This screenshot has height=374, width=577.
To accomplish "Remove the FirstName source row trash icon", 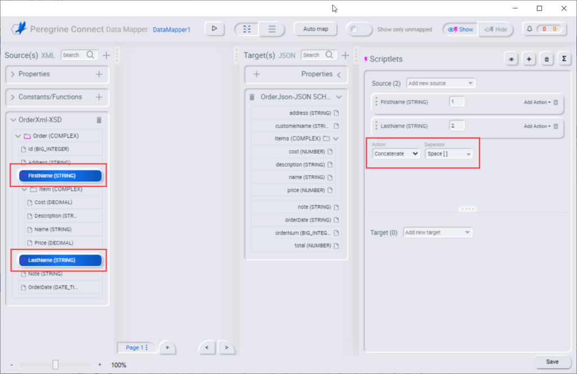I will pyautogui.click(x=556, y=103).
